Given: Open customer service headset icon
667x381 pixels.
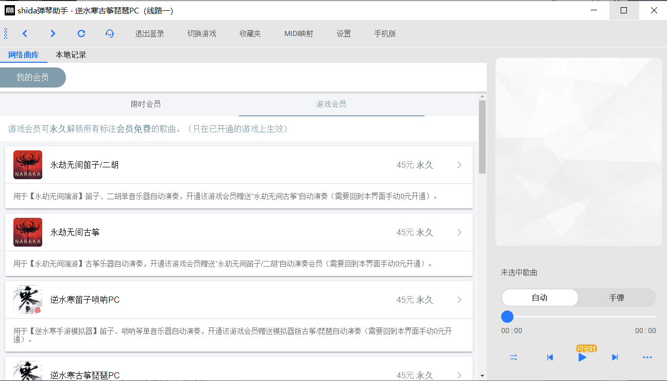Looking at the screenshot, I should [109, 33].
